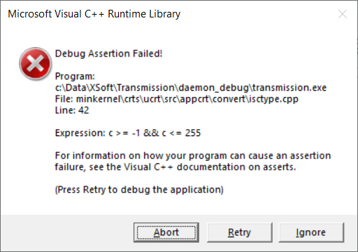Click the transmission.exe file name
This screenshot has width=358, height=252.
[289, 88]
